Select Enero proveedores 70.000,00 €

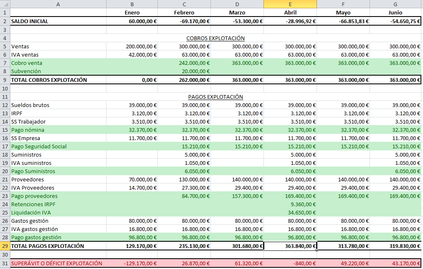(x=132, y=179)
